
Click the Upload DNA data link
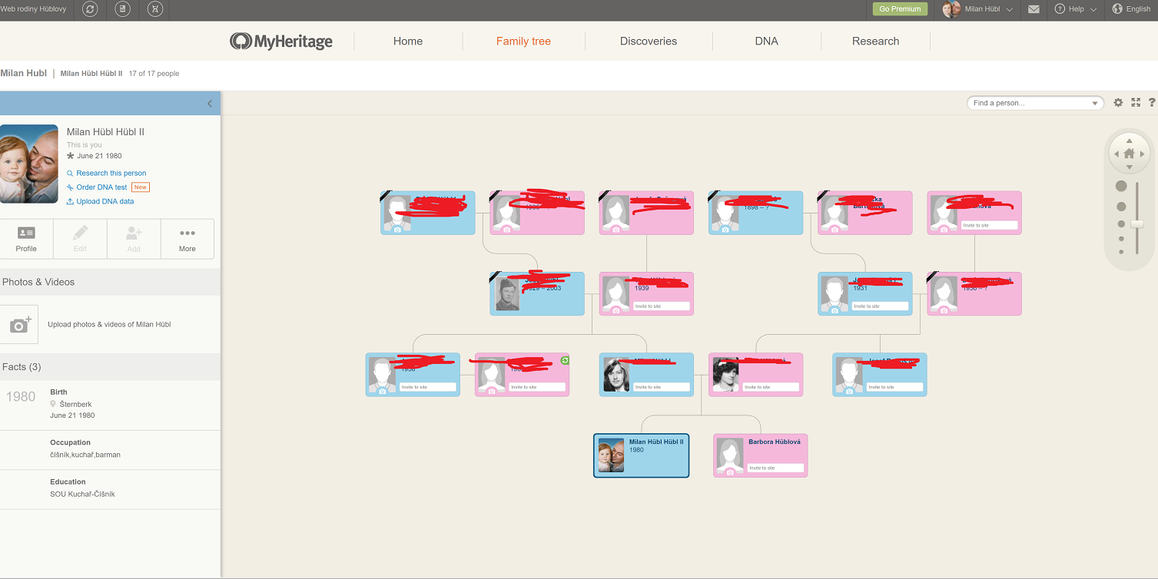(105, 201)
